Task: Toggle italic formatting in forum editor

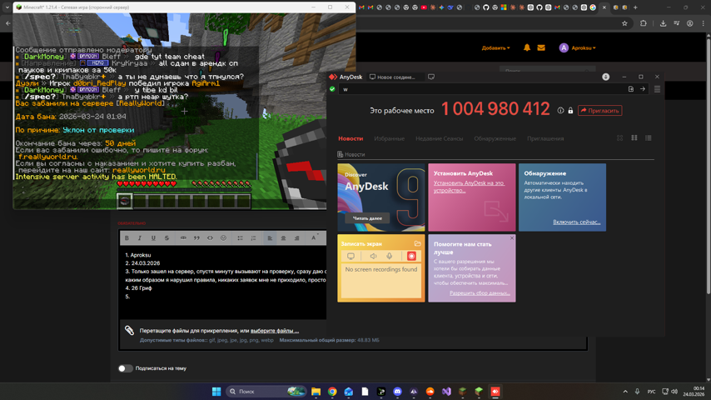Action: pyautogui.click(x=140, y=237)
